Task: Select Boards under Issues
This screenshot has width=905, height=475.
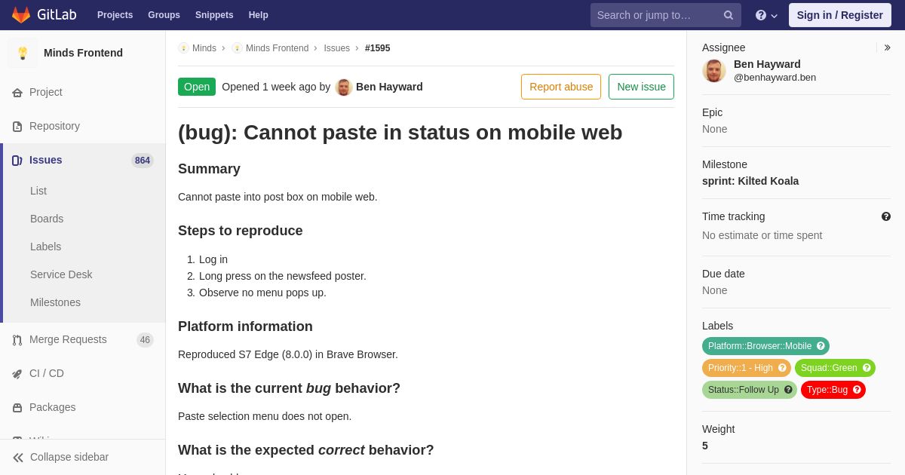Action: [47, 219]
